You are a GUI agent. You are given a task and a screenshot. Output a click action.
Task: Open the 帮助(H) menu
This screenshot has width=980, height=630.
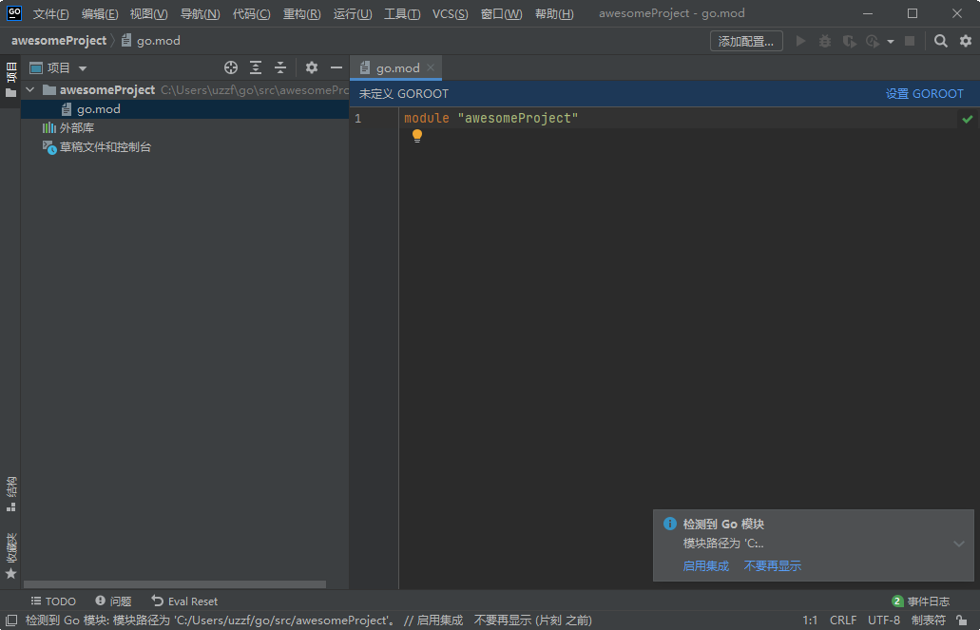[554, 13]
